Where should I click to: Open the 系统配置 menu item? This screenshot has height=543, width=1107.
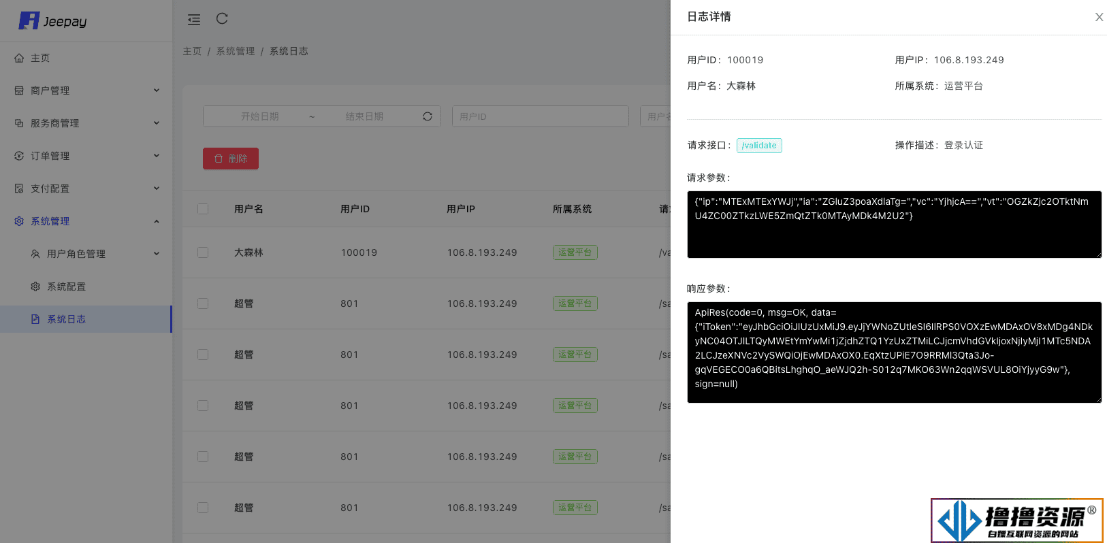pos(86,286)
